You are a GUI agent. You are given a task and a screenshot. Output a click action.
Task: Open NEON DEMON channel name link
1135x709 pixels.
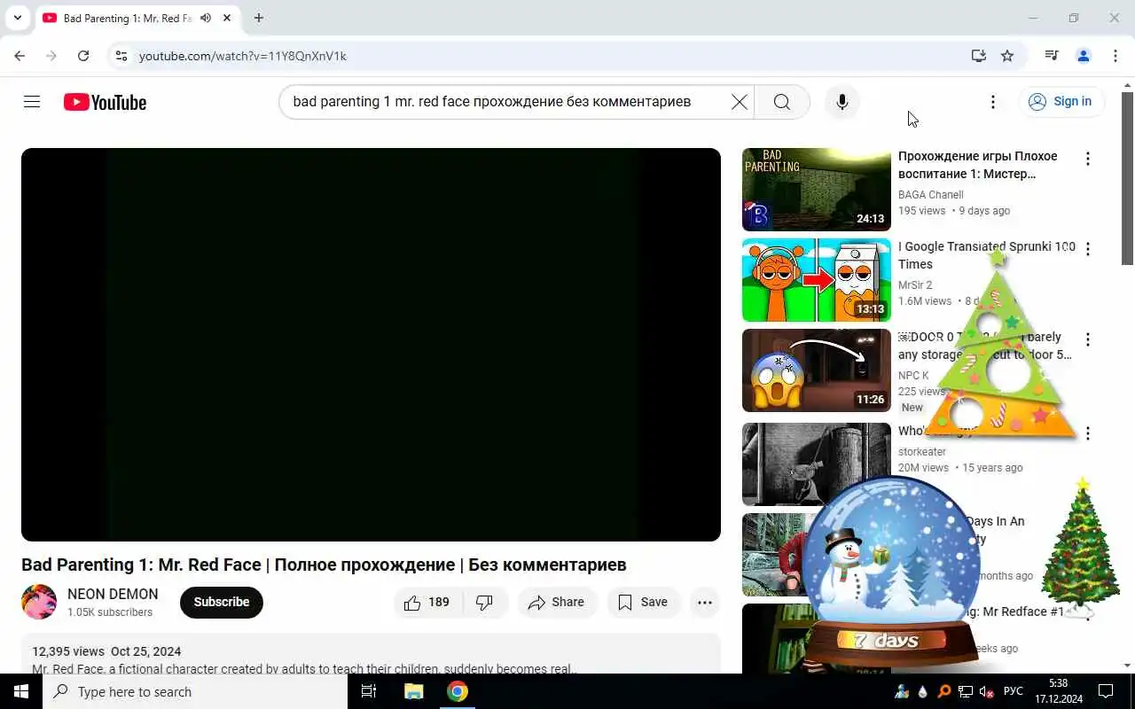pyautogui.click(x=113, y=594)
